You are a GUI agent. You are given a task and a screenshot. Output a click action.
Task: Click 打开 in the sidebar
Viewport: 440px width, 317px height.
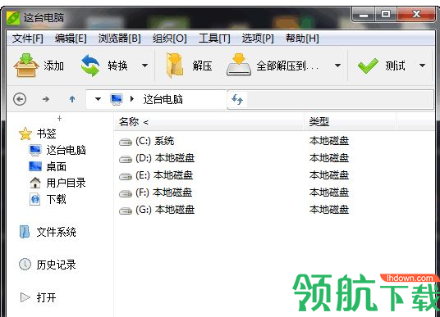(x=38, y=297)
